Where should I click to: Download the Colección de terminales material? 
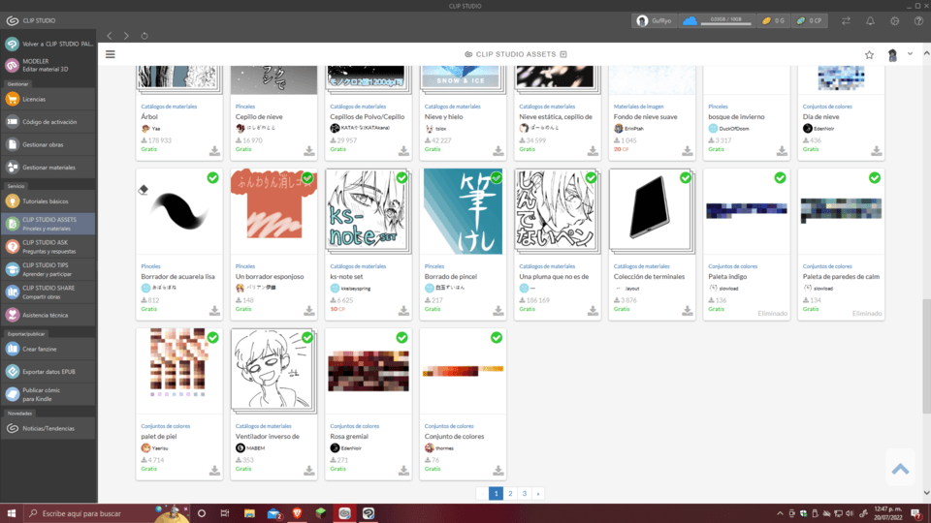click(687, 311)
